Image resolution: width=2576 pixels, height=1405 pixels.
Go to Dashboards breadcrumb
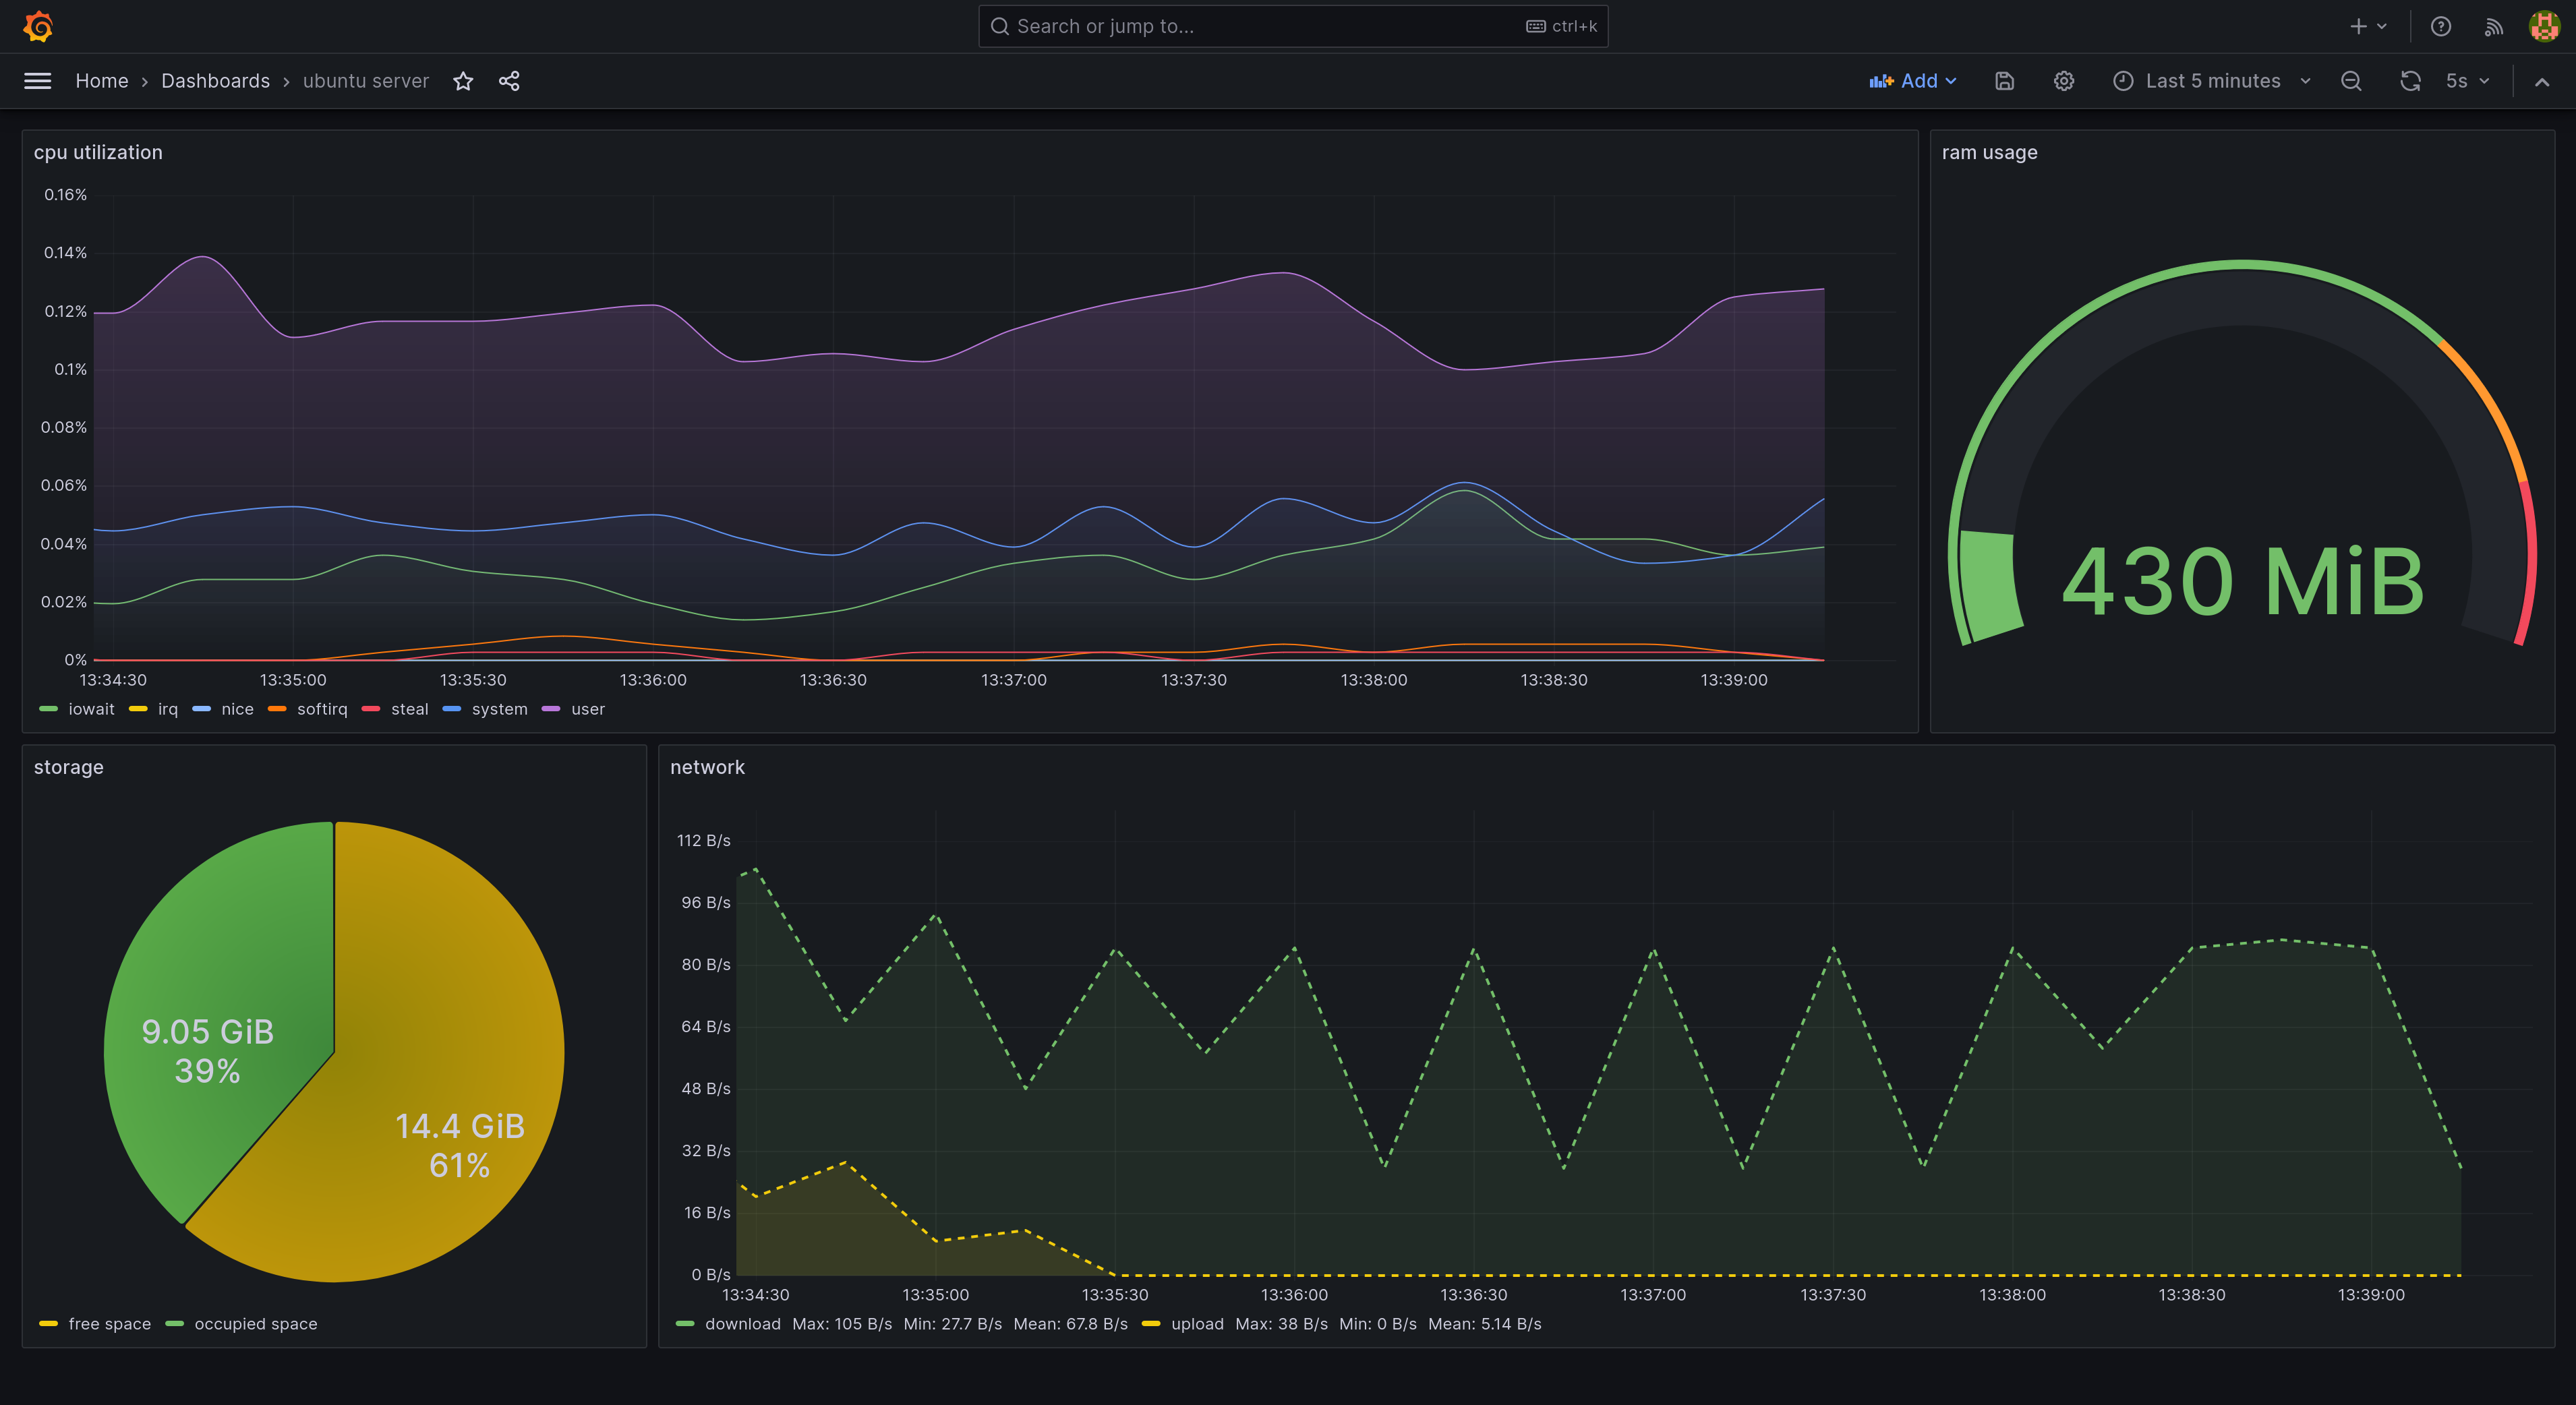pyautogui.click(x=215, y=81)
